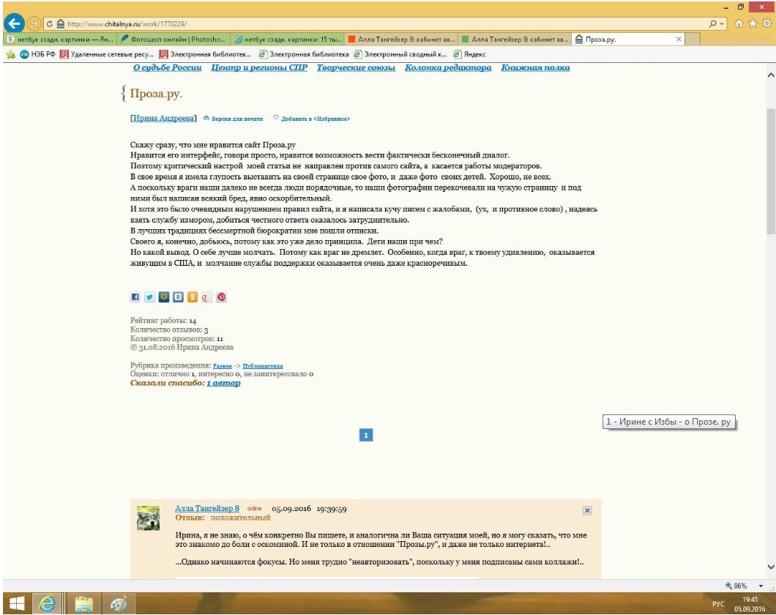Image resolution: width=776 pixels, height=615 pixels.
Task: Open the search dropdown arrow in the address bar
Action: [722, 23]
